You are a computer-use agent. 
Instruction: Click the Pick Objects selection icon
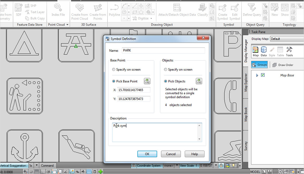[x=199, y=81]
